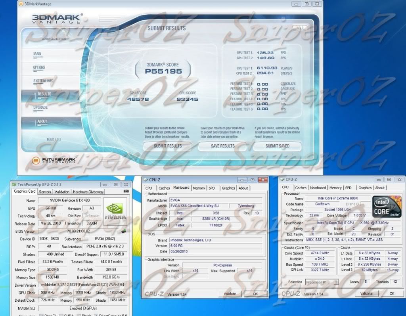Click the NVIDIA logo in GPU-Z
Screen dimensions: 406x316
pyautogui.click(x=115, y=211)
